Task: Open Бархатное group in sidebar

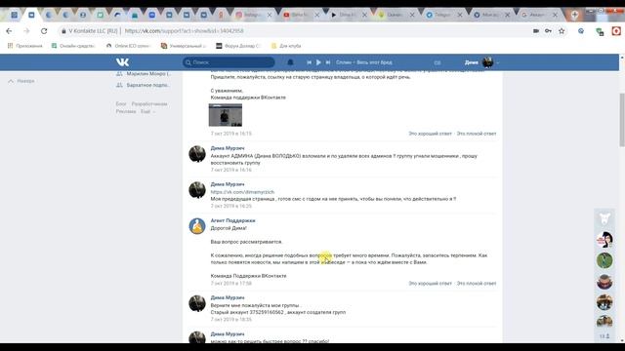Action: coord(144,85)
